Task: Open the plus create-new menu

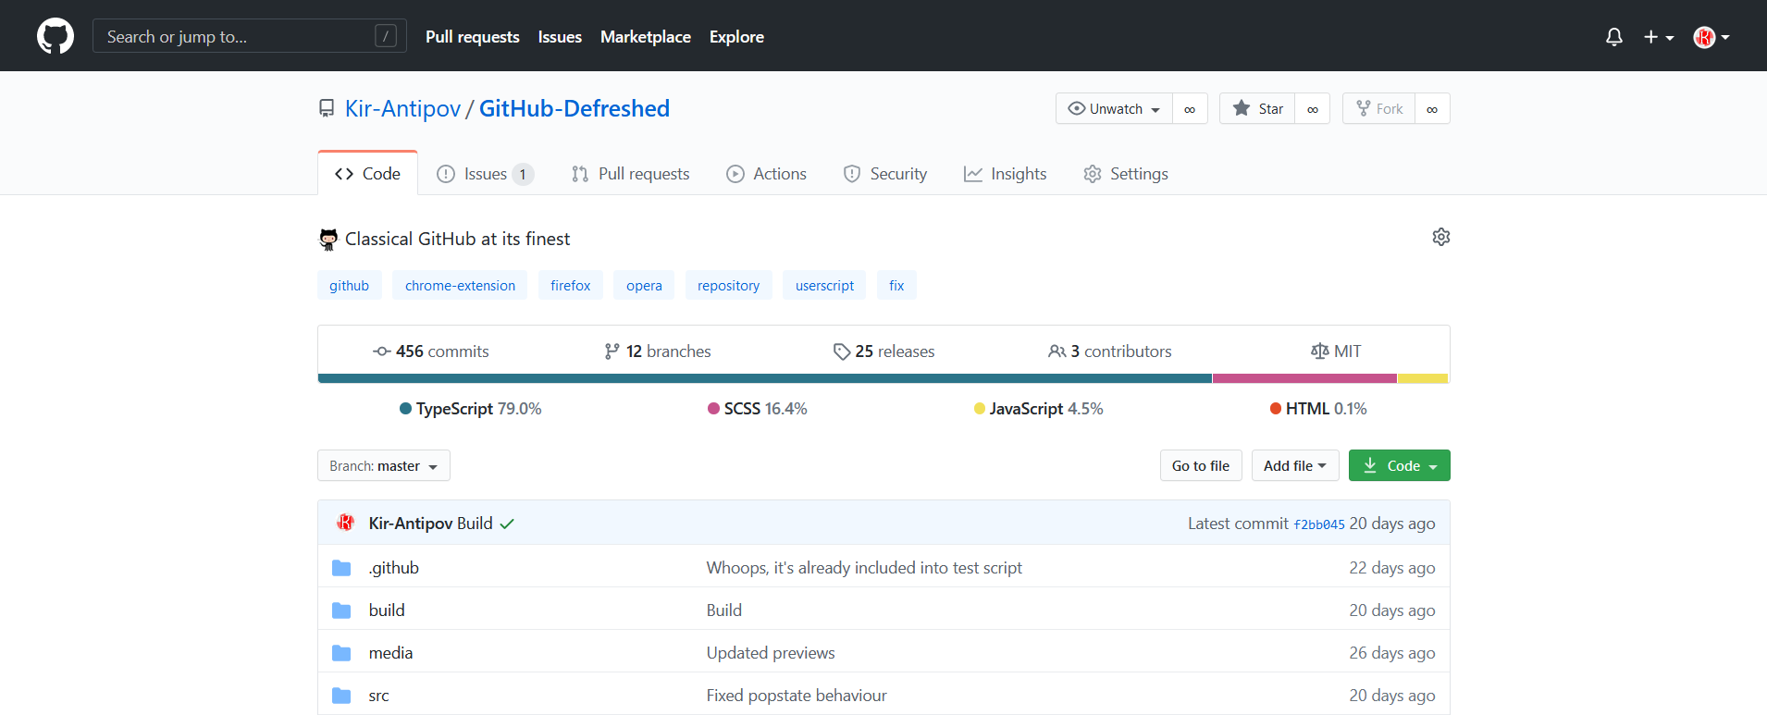Action: [x=1659, y=37]
